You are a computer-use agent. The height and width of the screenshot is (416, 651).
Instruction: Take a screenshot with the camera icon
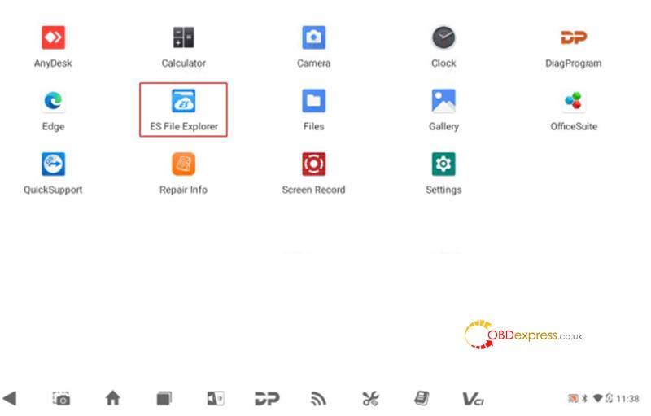coord(62,399)
